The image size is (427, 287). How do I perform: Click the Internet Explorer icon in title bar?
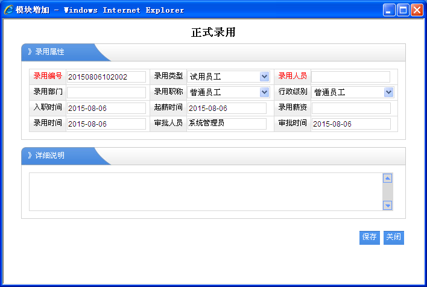8,10
